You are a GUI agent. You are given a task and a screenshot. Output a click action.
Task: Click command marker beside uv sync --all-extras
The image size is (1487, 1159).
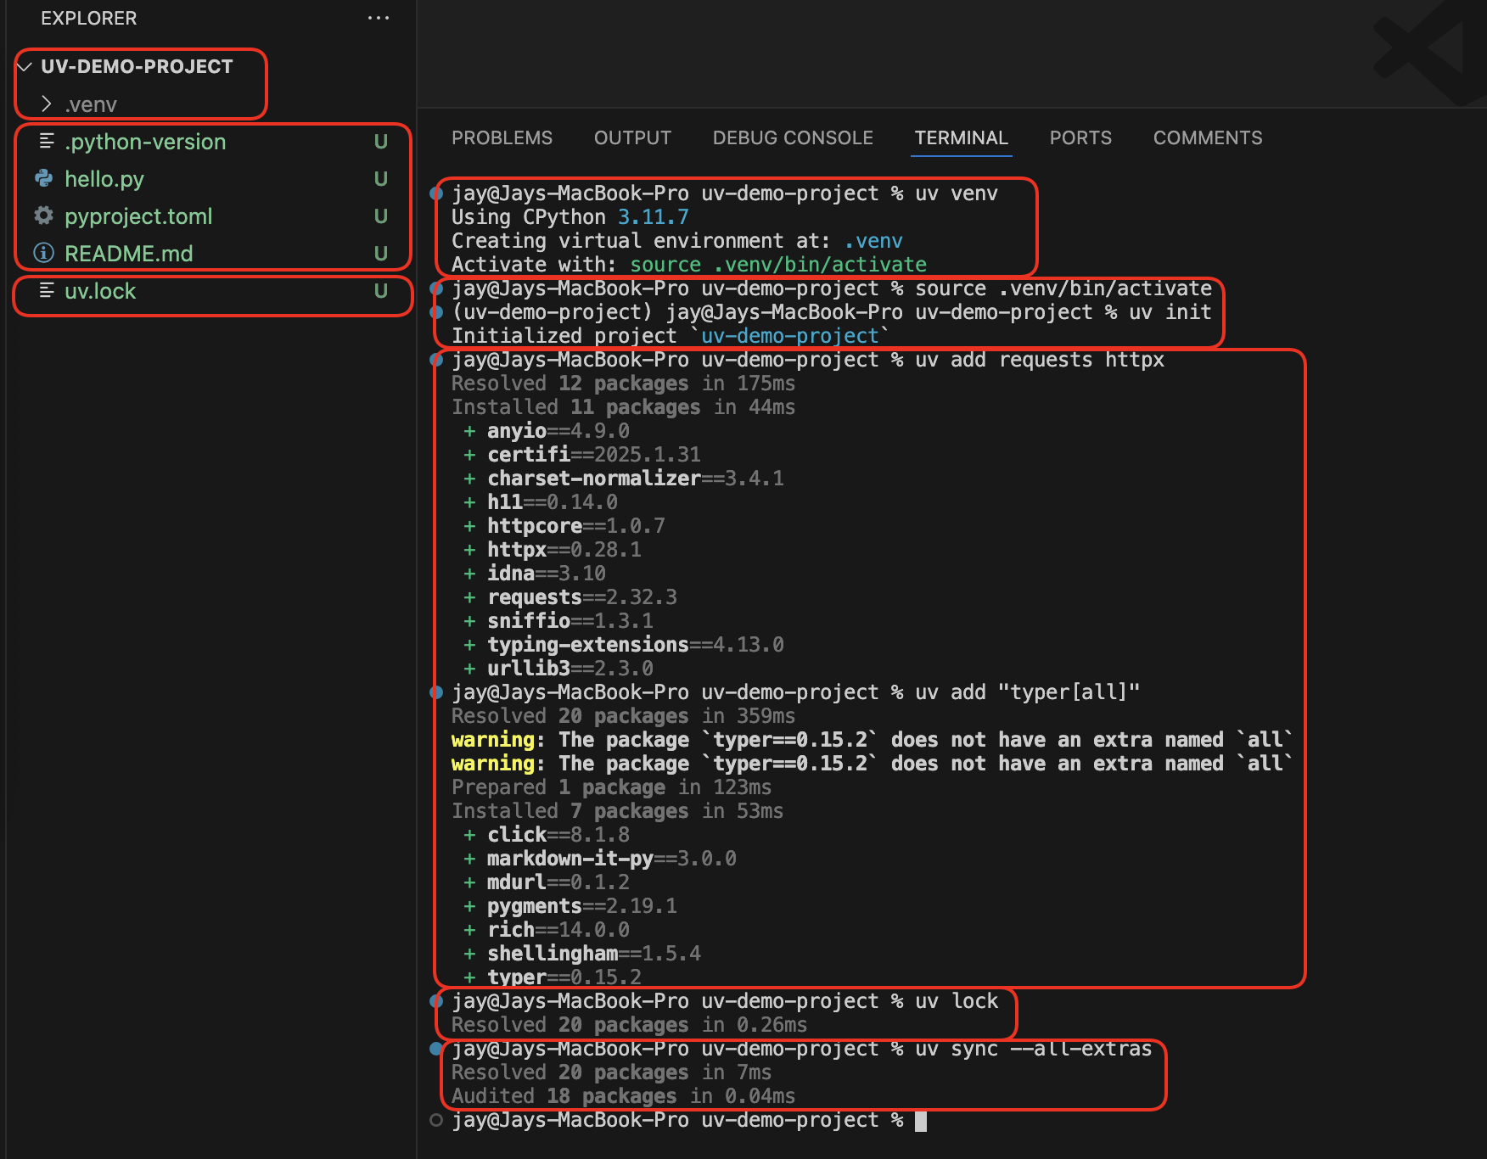coord(436,1049)
